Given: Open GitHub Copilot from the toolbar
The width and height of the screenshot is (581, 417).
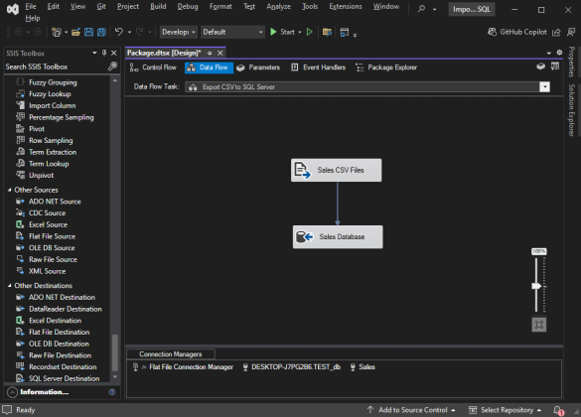Looking at the screenshot, I should point(516,32).
